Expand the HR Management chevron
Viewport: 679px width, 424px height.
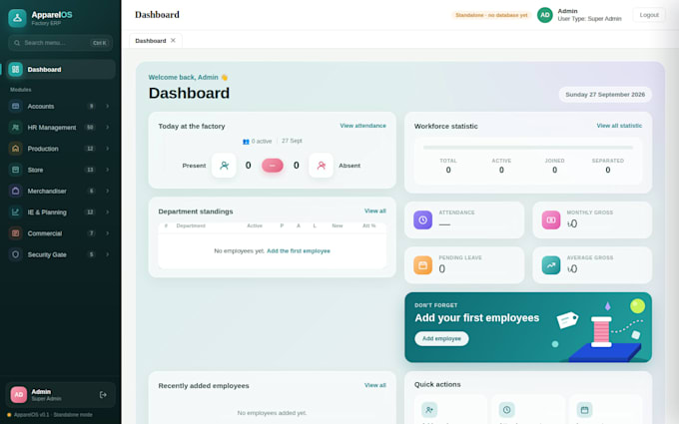point(108,128)
